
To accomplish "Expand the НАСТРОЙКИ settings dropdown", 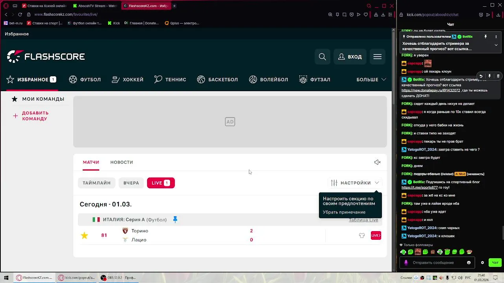I will pos(355,183).
